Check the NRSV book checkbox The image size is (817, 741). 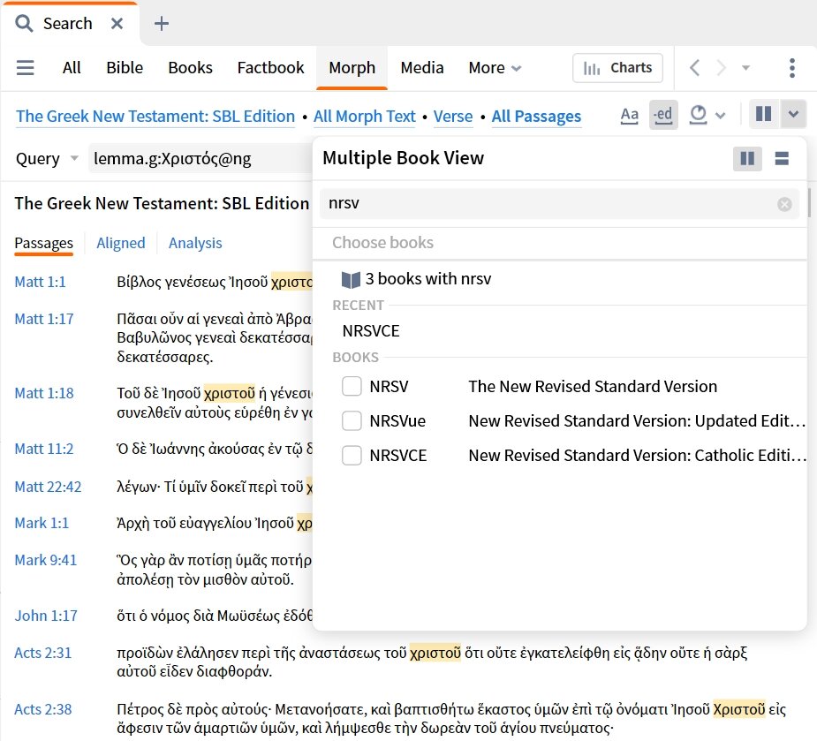tap(352, 387)
